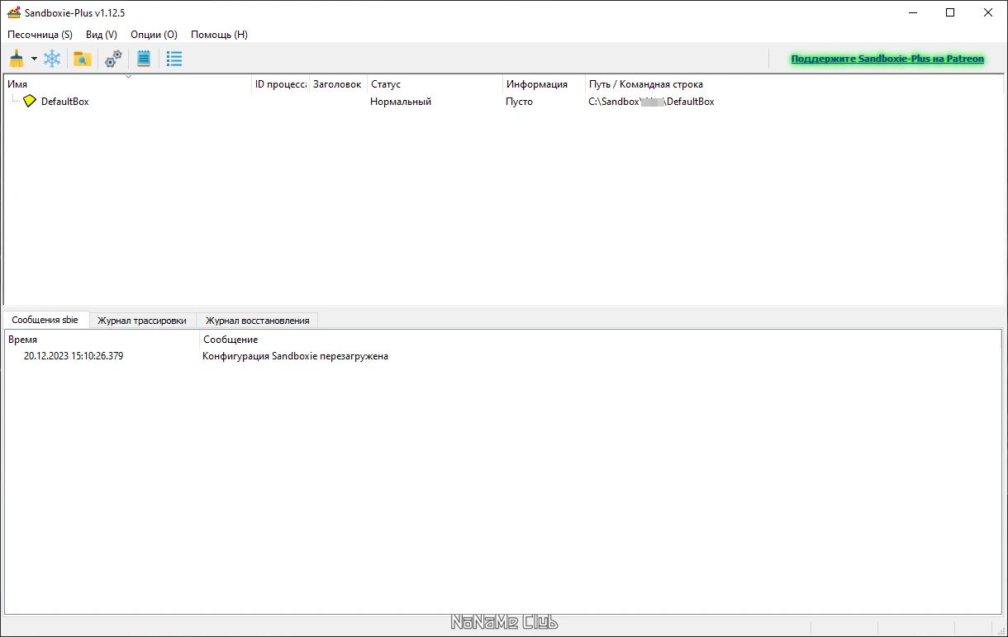This screenshot has width=1008, height=637.
Task: Switch to the Сообщения sbie tab
Action: [x=45, y=320]
